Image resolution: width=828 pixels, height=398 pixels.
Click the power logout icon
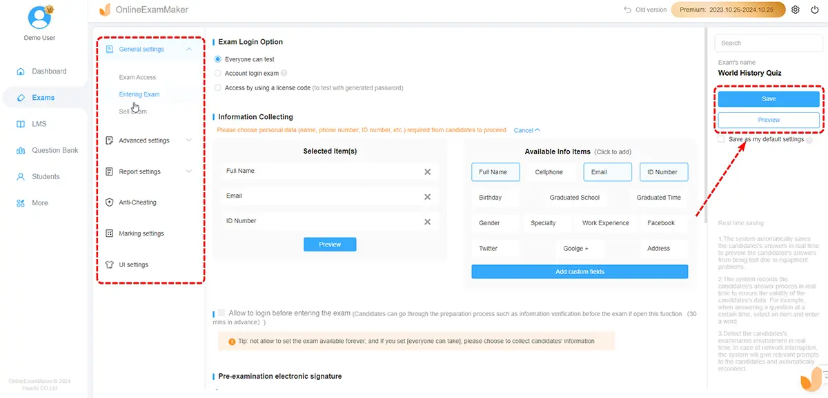pyautogui.click(x=815, y=10)
